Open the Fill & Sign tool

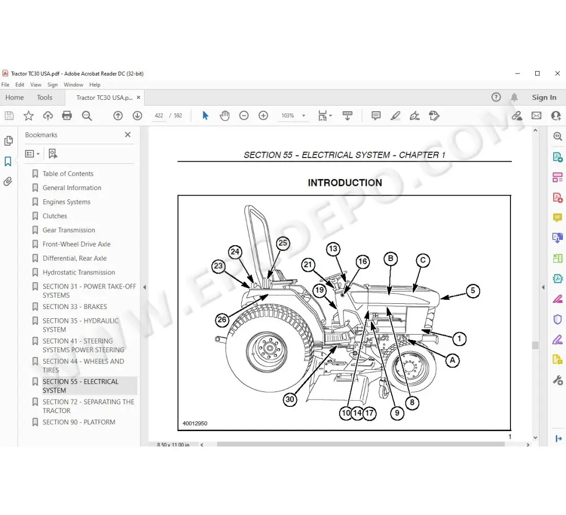(557, 339)
